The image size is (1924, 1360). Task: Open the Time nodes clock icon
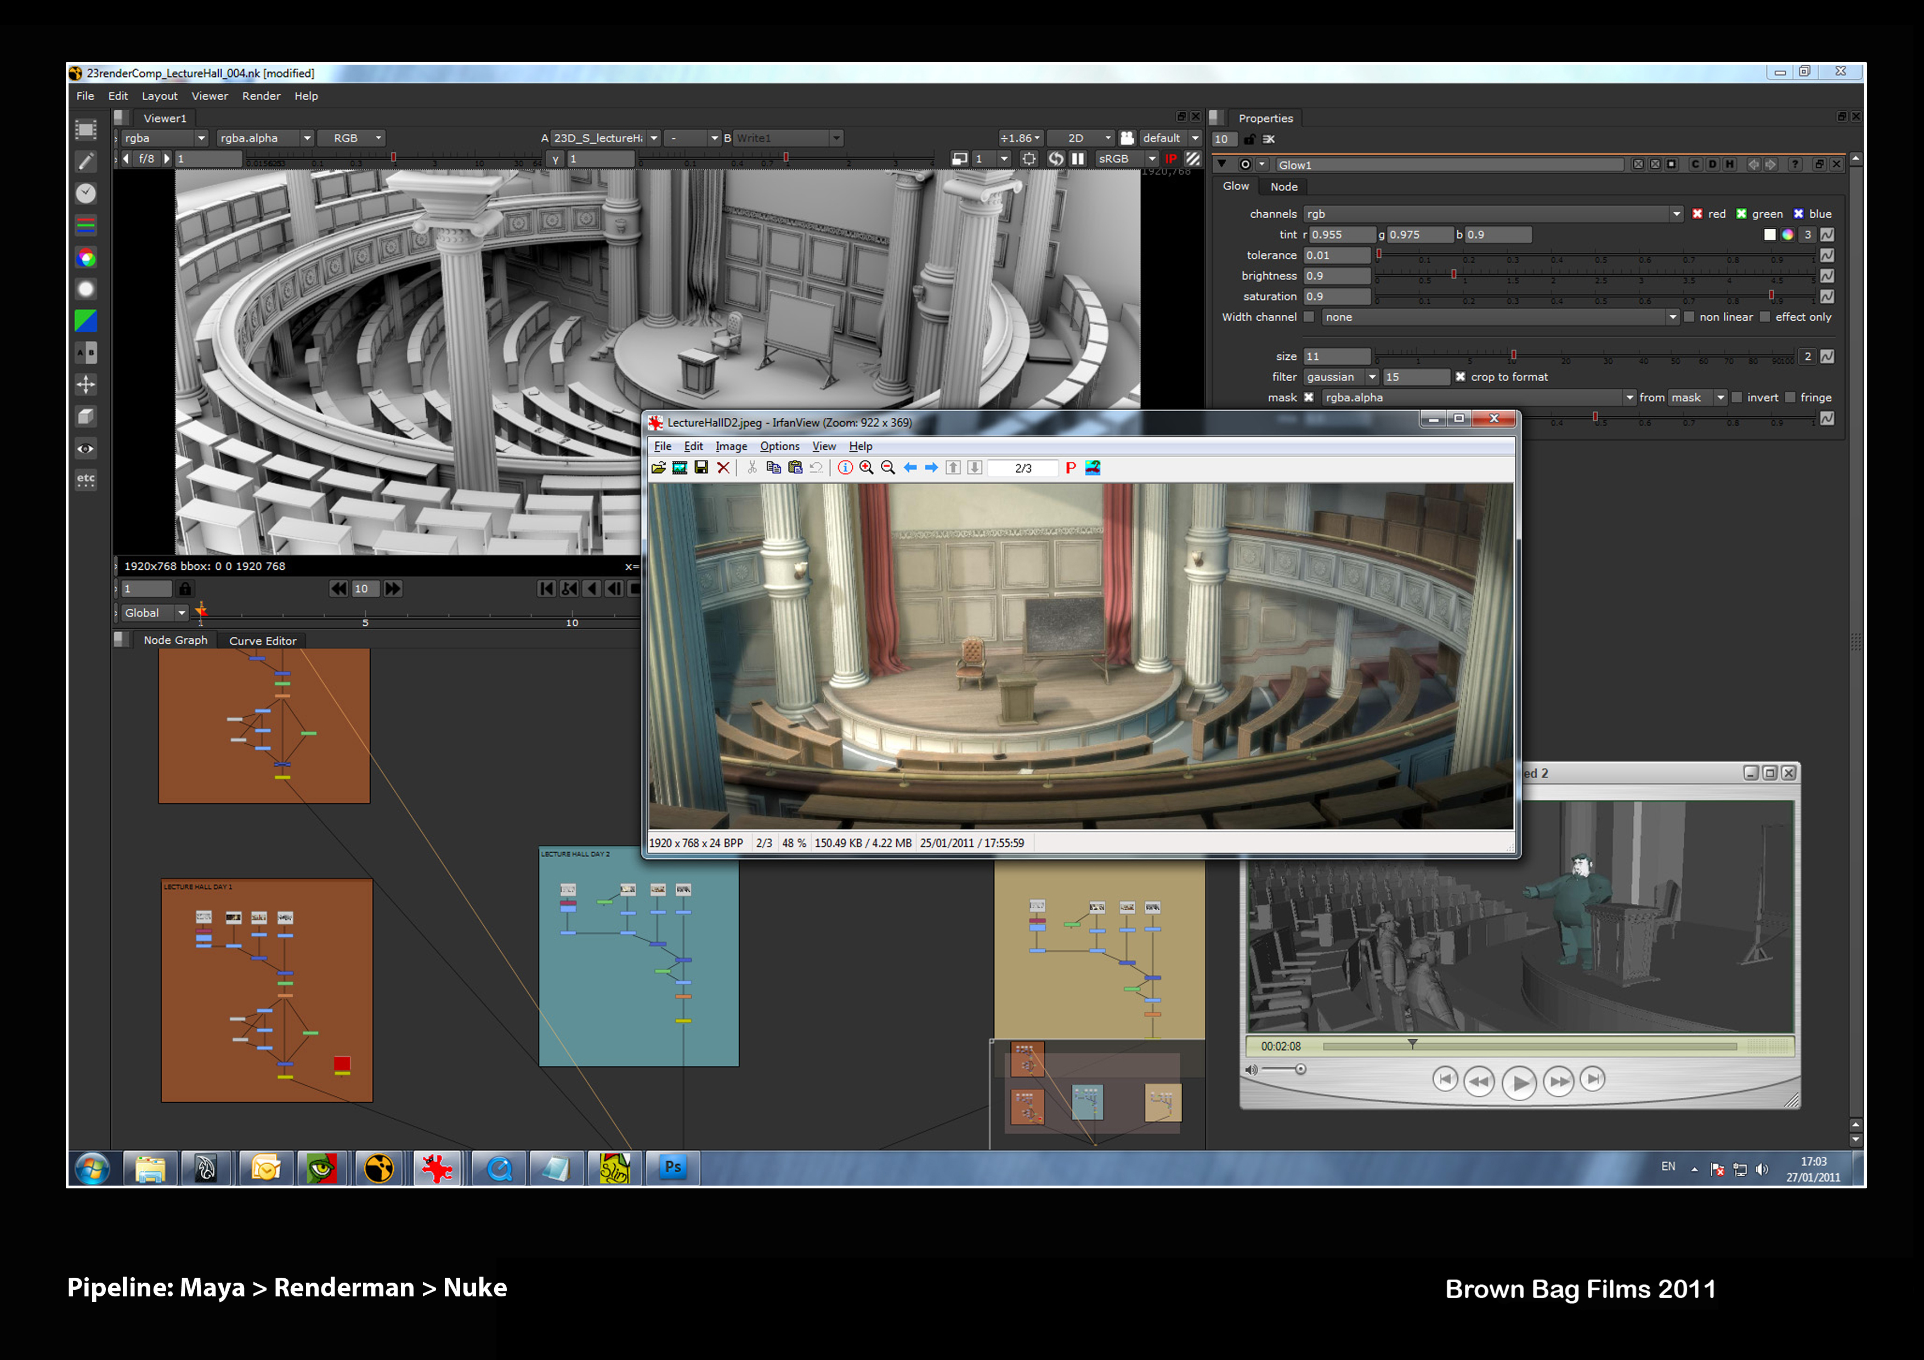(x=86, y=194)
